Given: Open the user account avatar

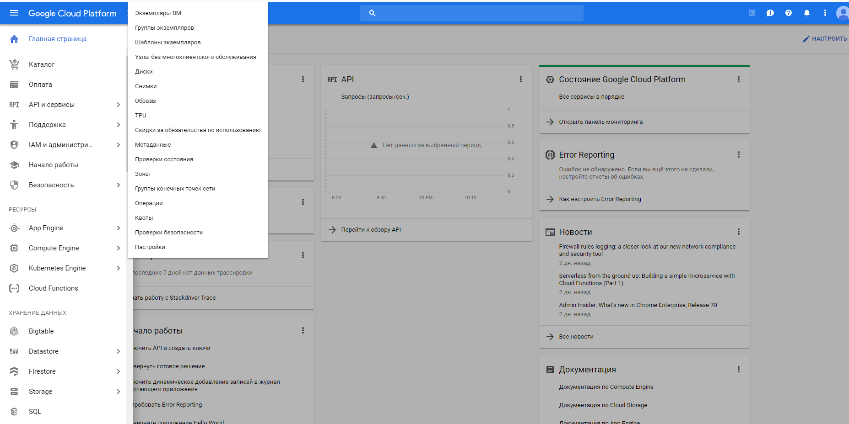Looking at the screenshot, I should point(843,13).
